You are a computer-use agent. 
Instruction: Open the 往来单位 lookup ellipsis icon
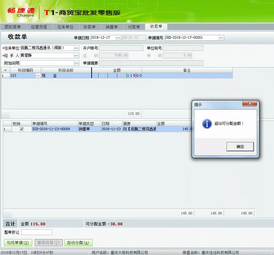[76, 48]
